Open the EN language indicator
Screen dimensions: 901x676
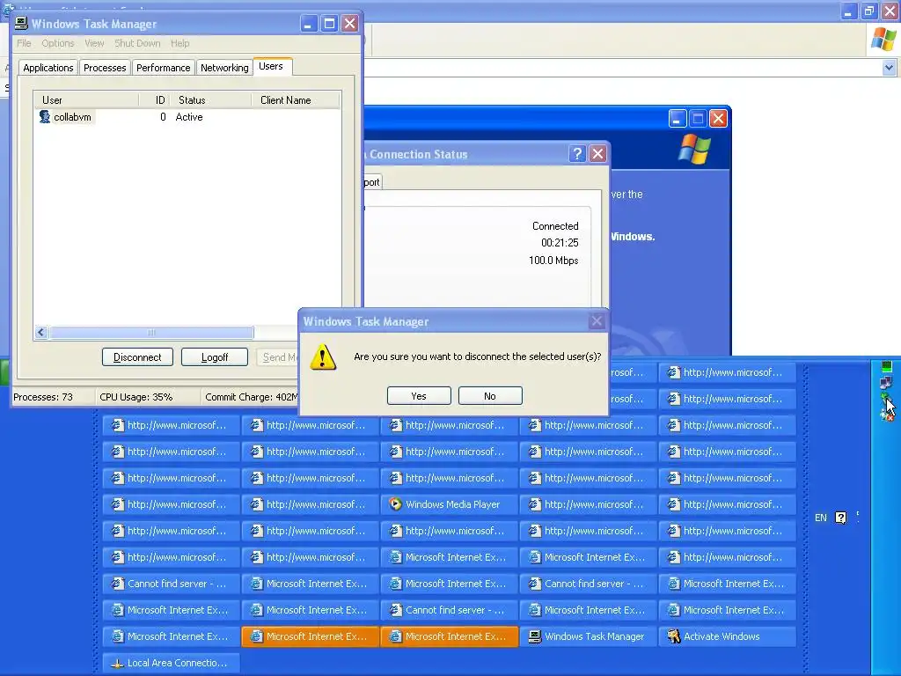tap(821, 518)
